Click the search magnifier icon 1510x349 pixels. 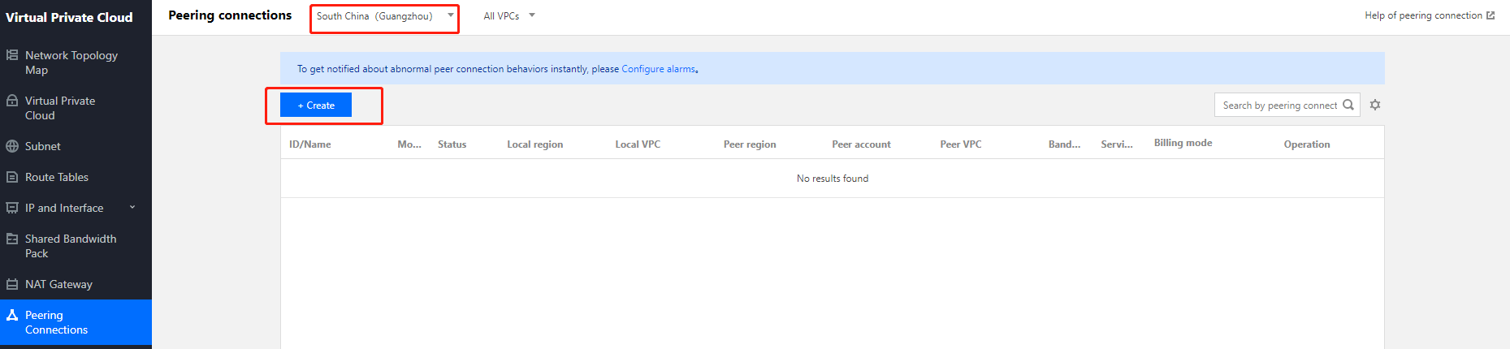pyautogui.click(x=1348, y=105)
